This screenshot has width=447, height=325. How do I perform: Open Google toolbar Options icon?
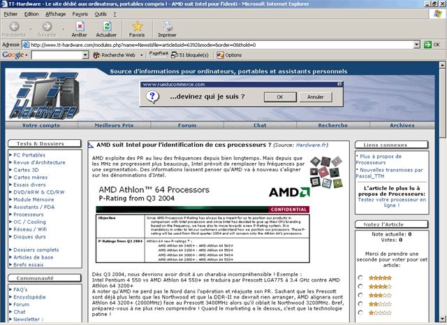[220, 55]
